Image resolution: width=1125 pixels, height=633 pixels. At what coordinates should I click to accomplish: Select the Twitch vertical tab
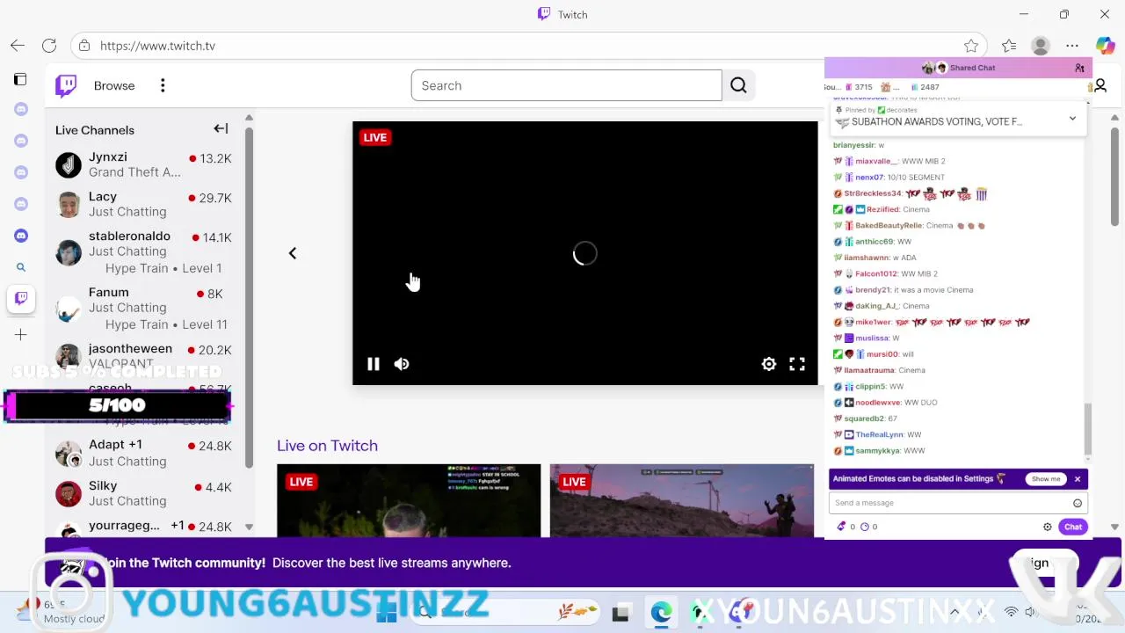point(21,298)
